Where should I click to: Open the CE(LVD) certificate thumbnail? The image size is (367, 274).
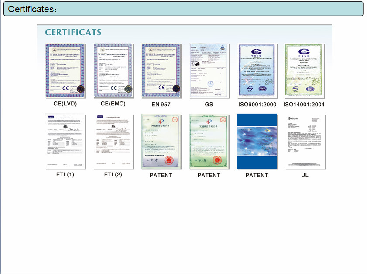65,70
